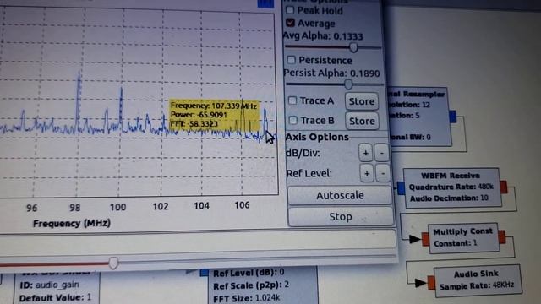Click the Audio Sink orange input port
The height and width of the screenshot is (304, 541).
click(x=431, y=283)
